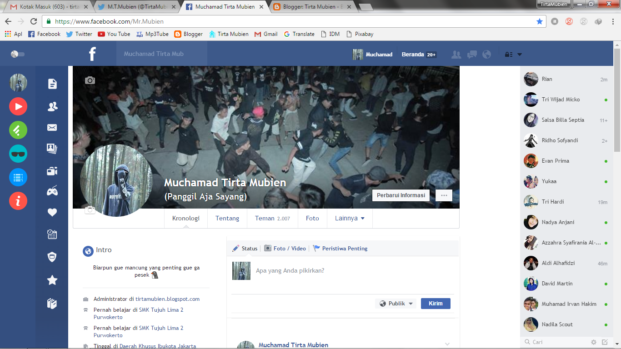The image size is (621, 349).
Task: Click the camera icon on the profile picture
Action: (90, 210)
